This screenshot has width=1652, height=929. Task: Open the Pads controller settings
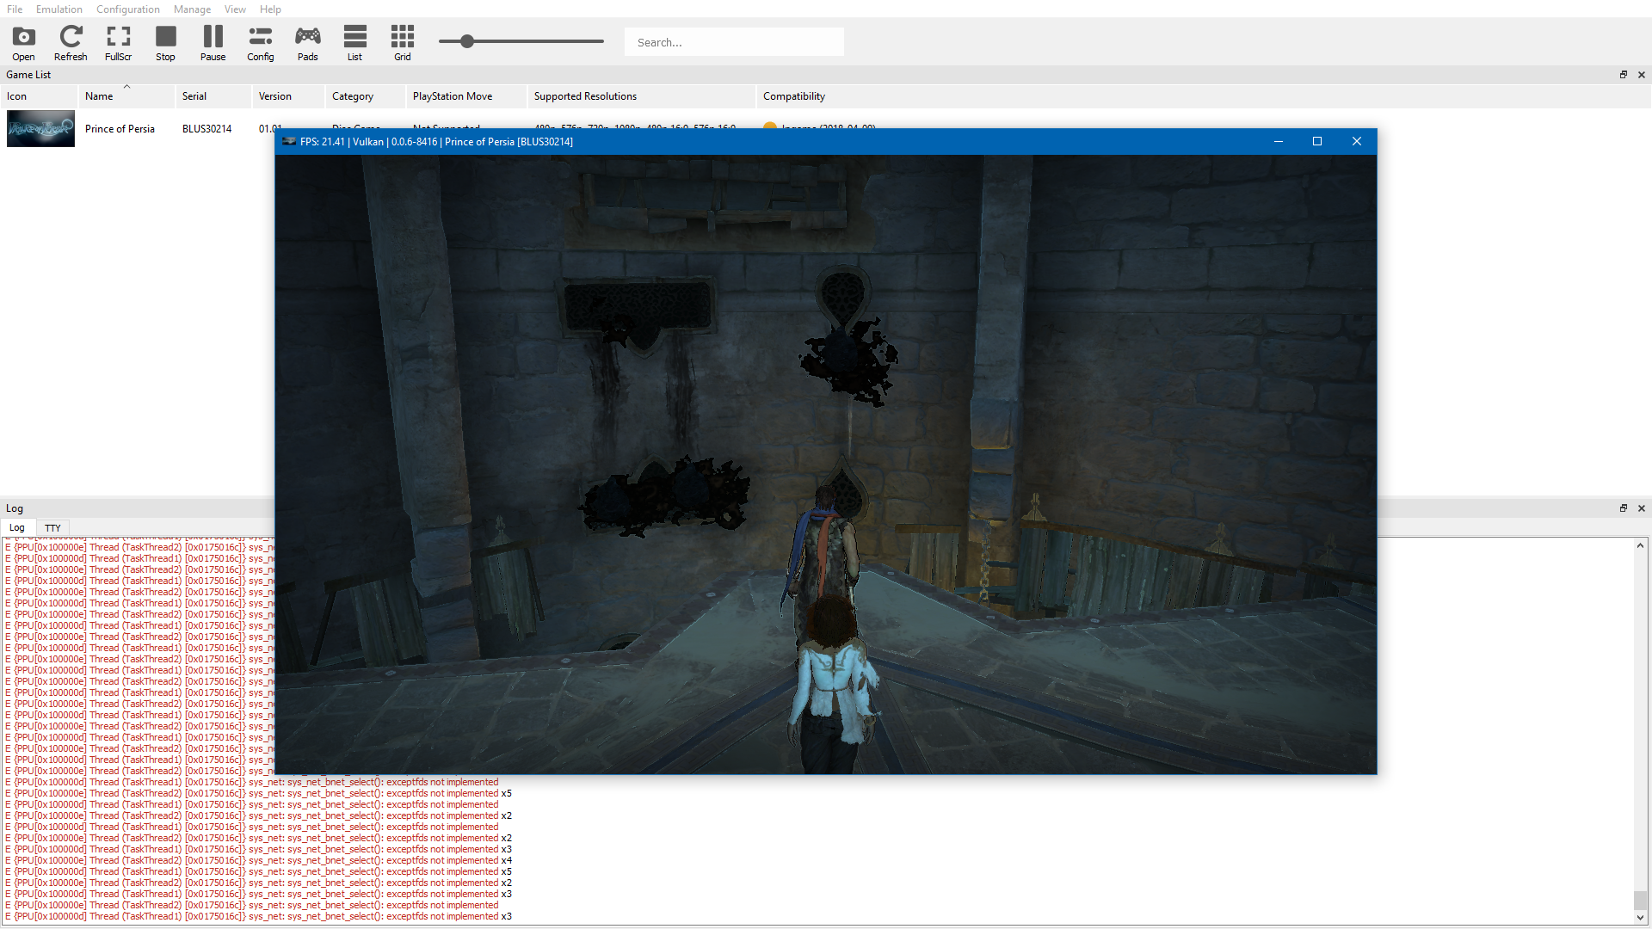pos(307,43)
